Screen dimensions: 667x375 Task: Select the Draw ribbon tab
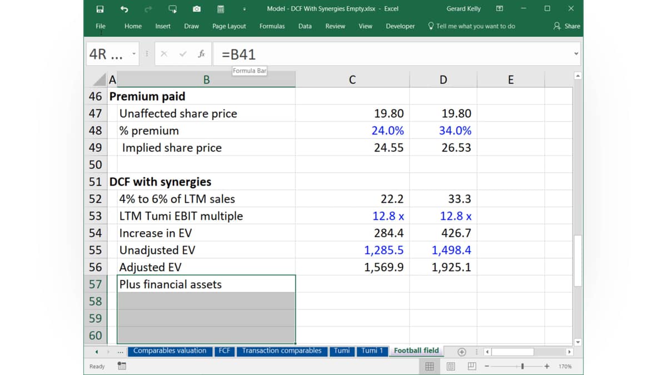click(191, 26)
